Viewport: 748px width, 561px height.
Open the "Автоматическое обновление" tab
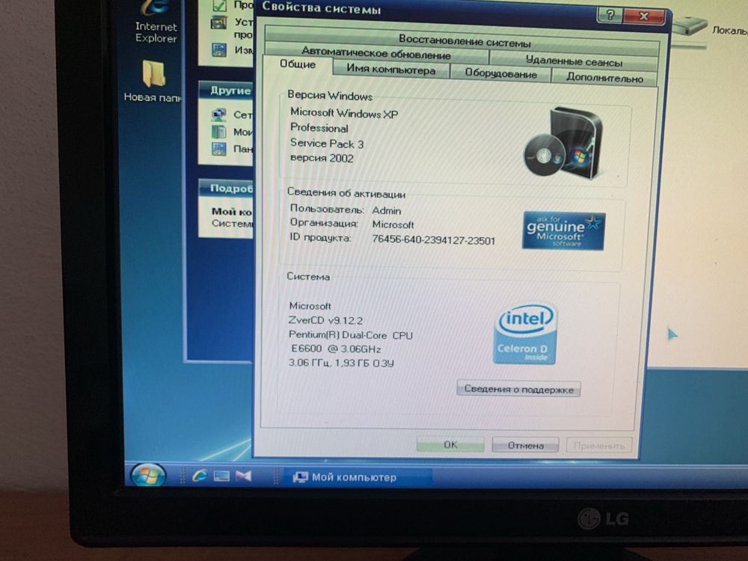click(x=376, y=52)
